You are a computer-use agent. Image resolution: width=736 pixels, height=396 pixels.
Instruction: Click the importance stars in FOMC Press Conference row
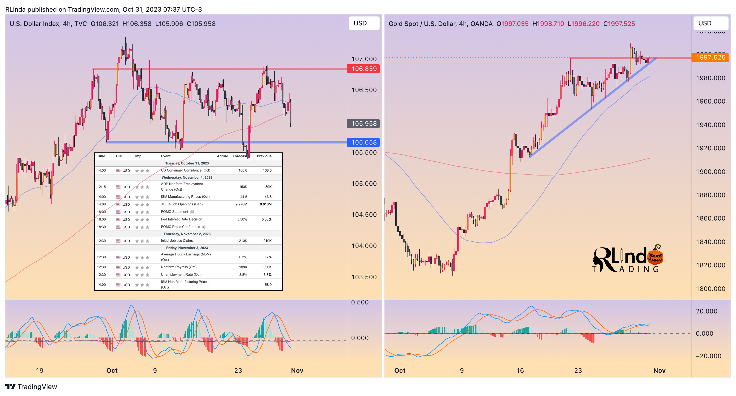point(142,227)
